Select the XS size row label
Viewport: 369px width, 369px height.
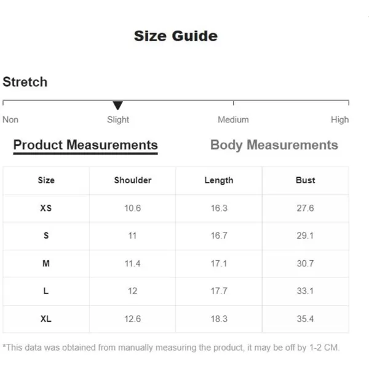(46, 208)
